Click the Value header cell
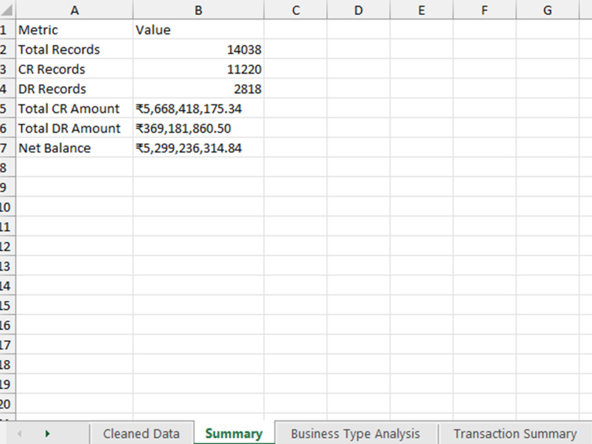The width and height of the screenshot is (592, 444). point(198,30)
